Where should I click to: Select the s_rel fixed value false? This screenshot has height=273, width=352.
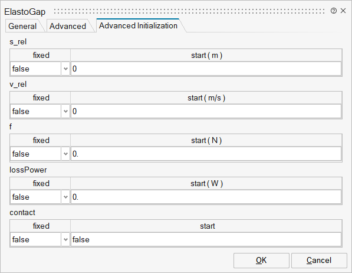[36, 69]
